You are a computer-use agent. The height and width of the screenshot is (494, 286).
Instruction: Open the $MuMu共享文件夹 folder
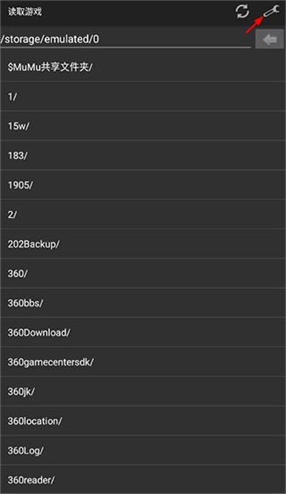pyautogui.click(x=143, y=66)
